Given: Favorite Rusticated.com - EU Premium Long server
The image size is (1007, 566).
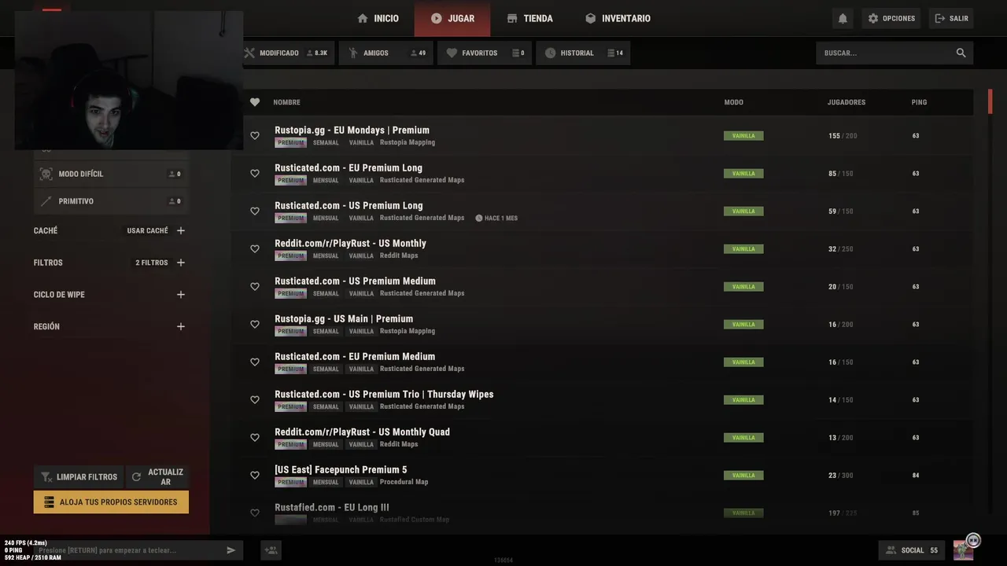Looking at the screenshot, I should click(x=255, y=174).
